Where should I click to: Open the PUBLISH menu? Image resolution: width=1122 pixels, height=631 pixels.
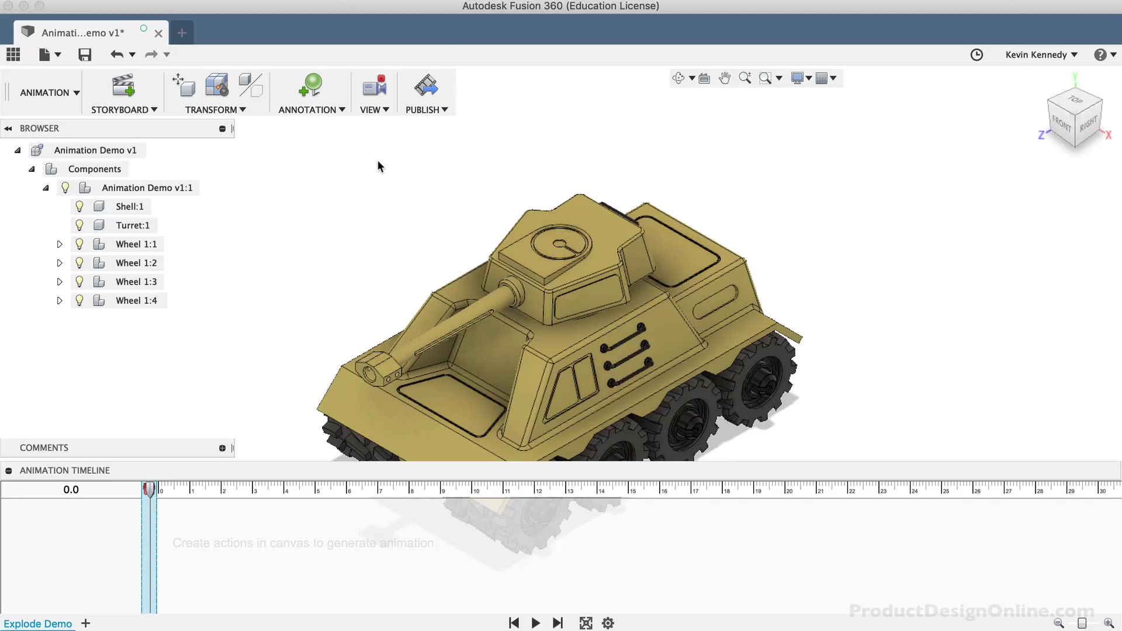427,109
